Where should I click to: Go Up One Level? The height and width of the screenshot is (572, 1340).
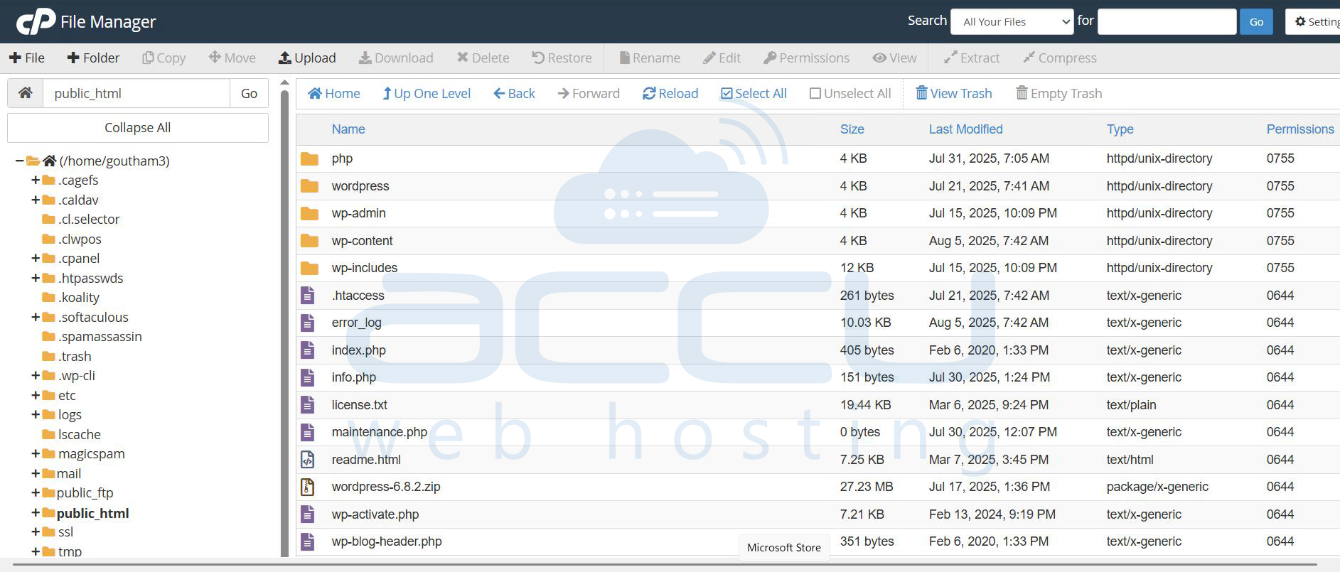426,94
